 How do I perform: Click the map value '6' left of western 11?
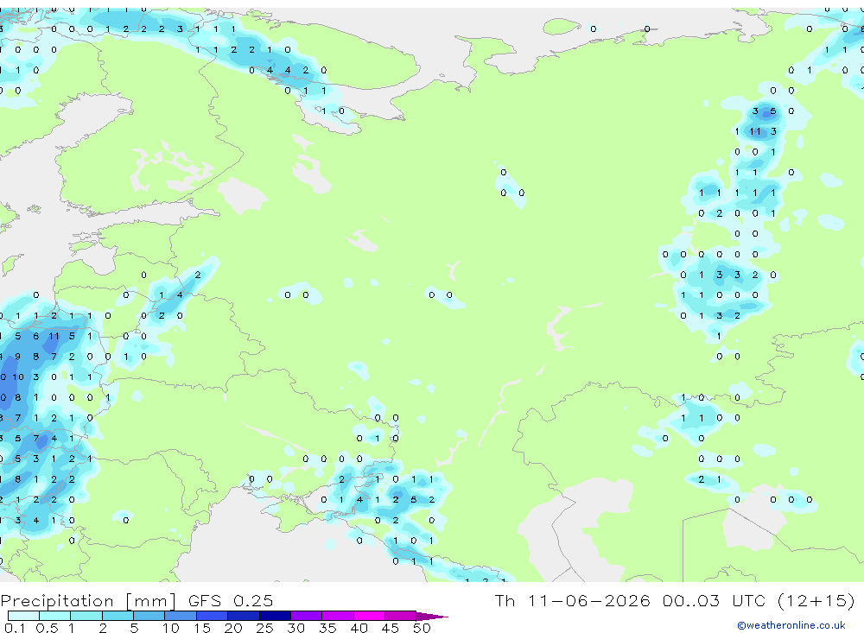click(x=35, y=336)
